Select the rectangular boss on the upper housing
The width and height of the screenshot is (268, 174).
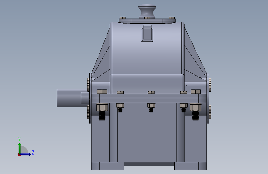tap(147, 33)
